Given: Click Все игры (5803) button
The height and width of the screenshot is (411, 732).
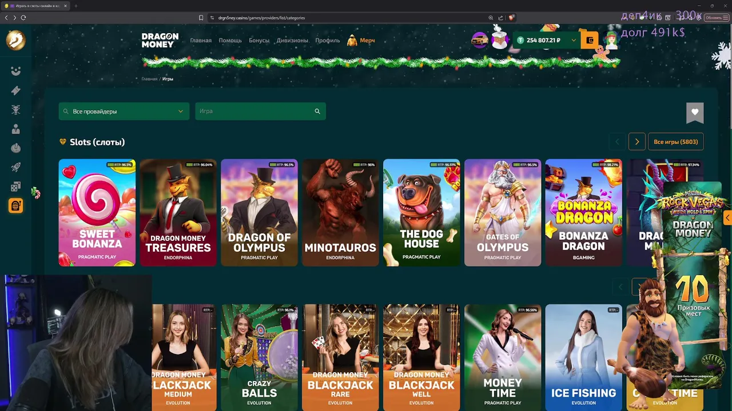Looking at the screenshot, I should pos(676,142).
